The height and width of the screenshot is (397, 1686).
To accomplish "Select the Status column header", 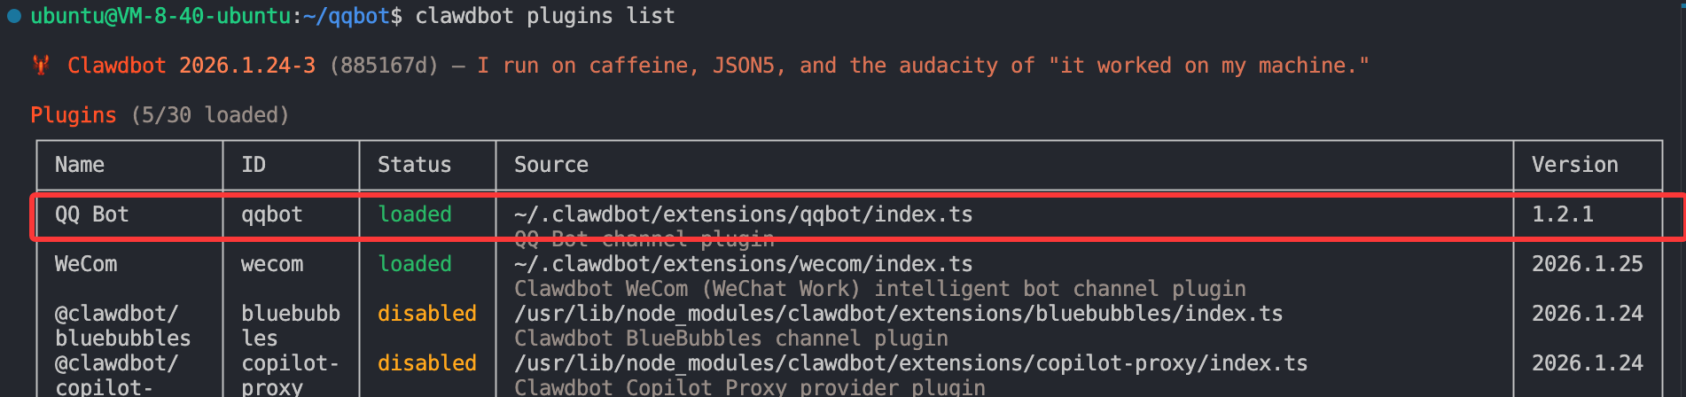I will (414, 165).
